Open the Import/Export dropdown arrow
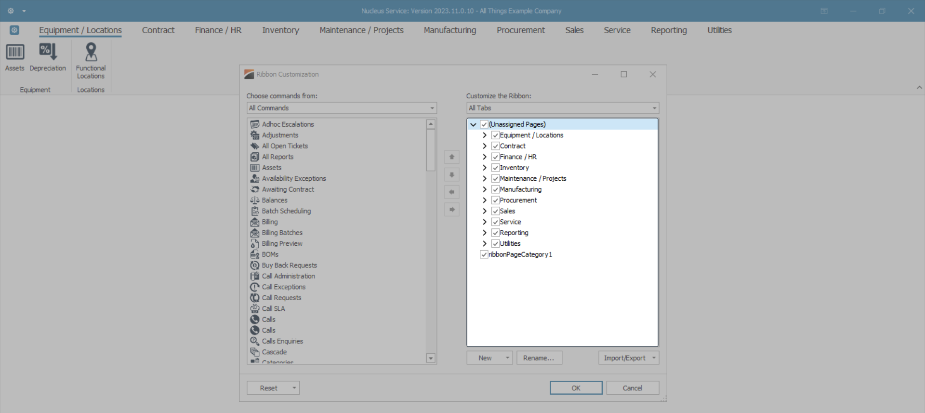 pos(654,358)
